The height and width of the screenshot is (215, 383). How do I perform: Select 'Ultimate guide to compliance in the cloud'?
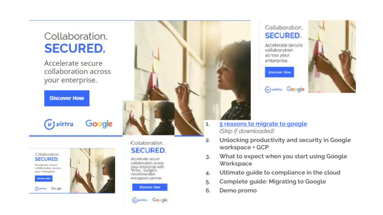tap(280, 172)
